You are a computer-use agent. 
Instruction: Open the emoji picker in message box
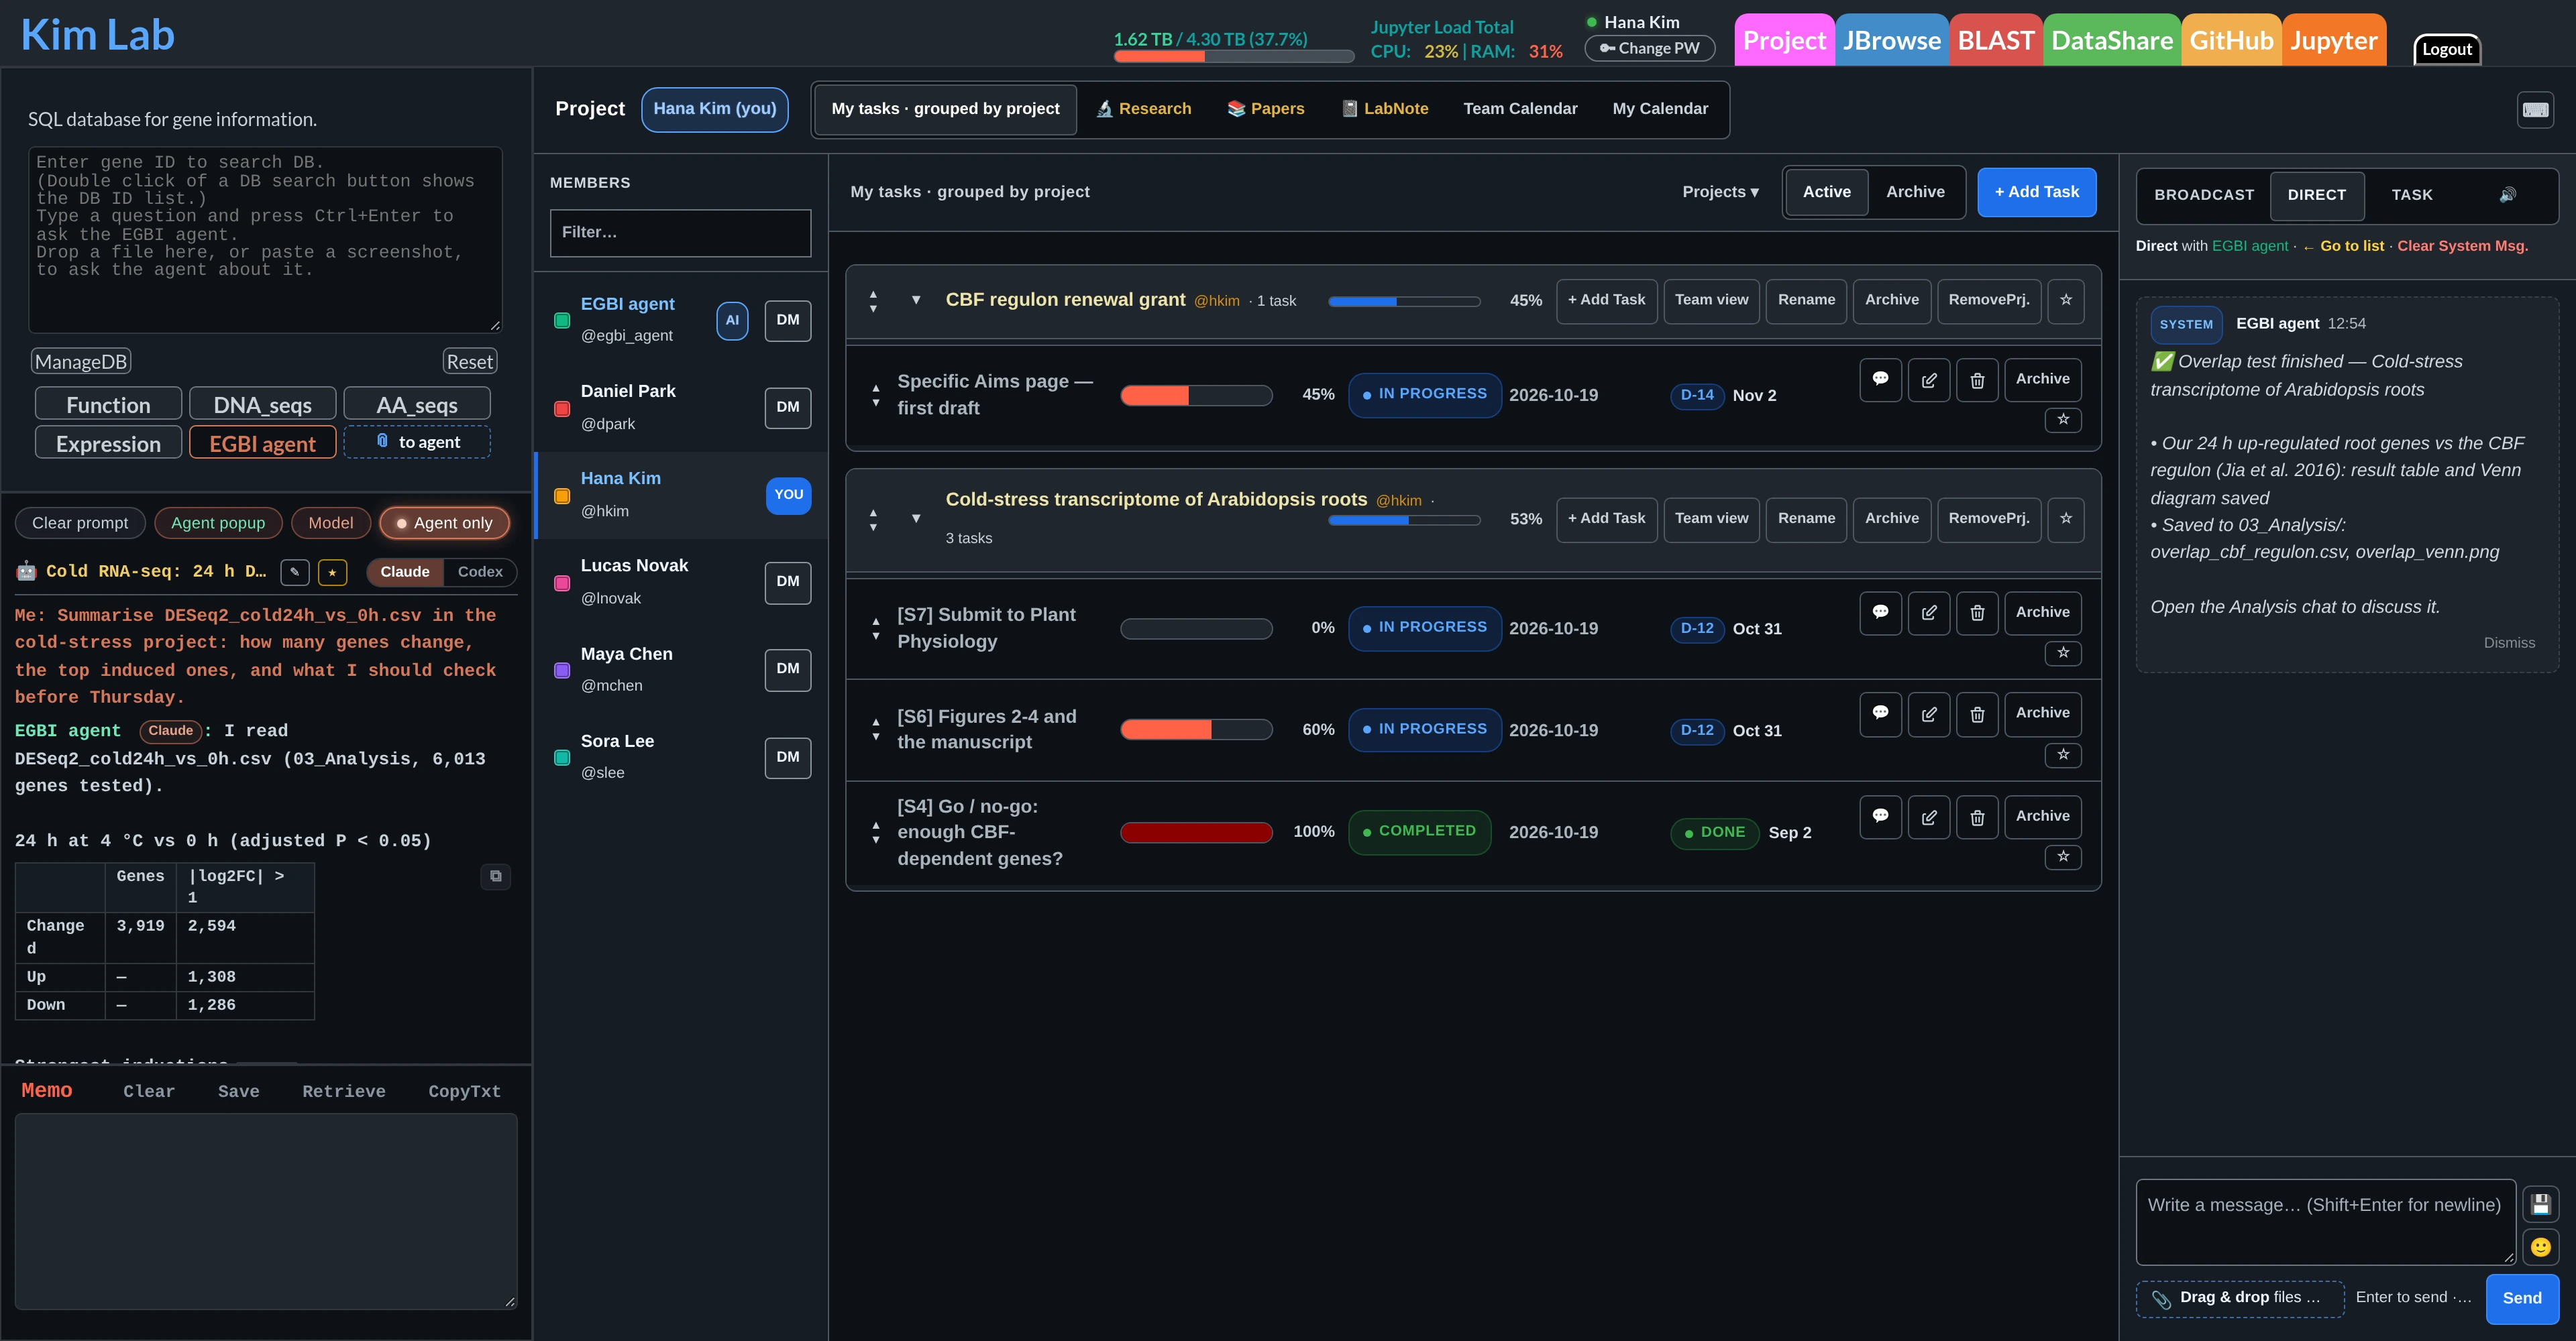pyautogui.click(x=2540, y=1246)
